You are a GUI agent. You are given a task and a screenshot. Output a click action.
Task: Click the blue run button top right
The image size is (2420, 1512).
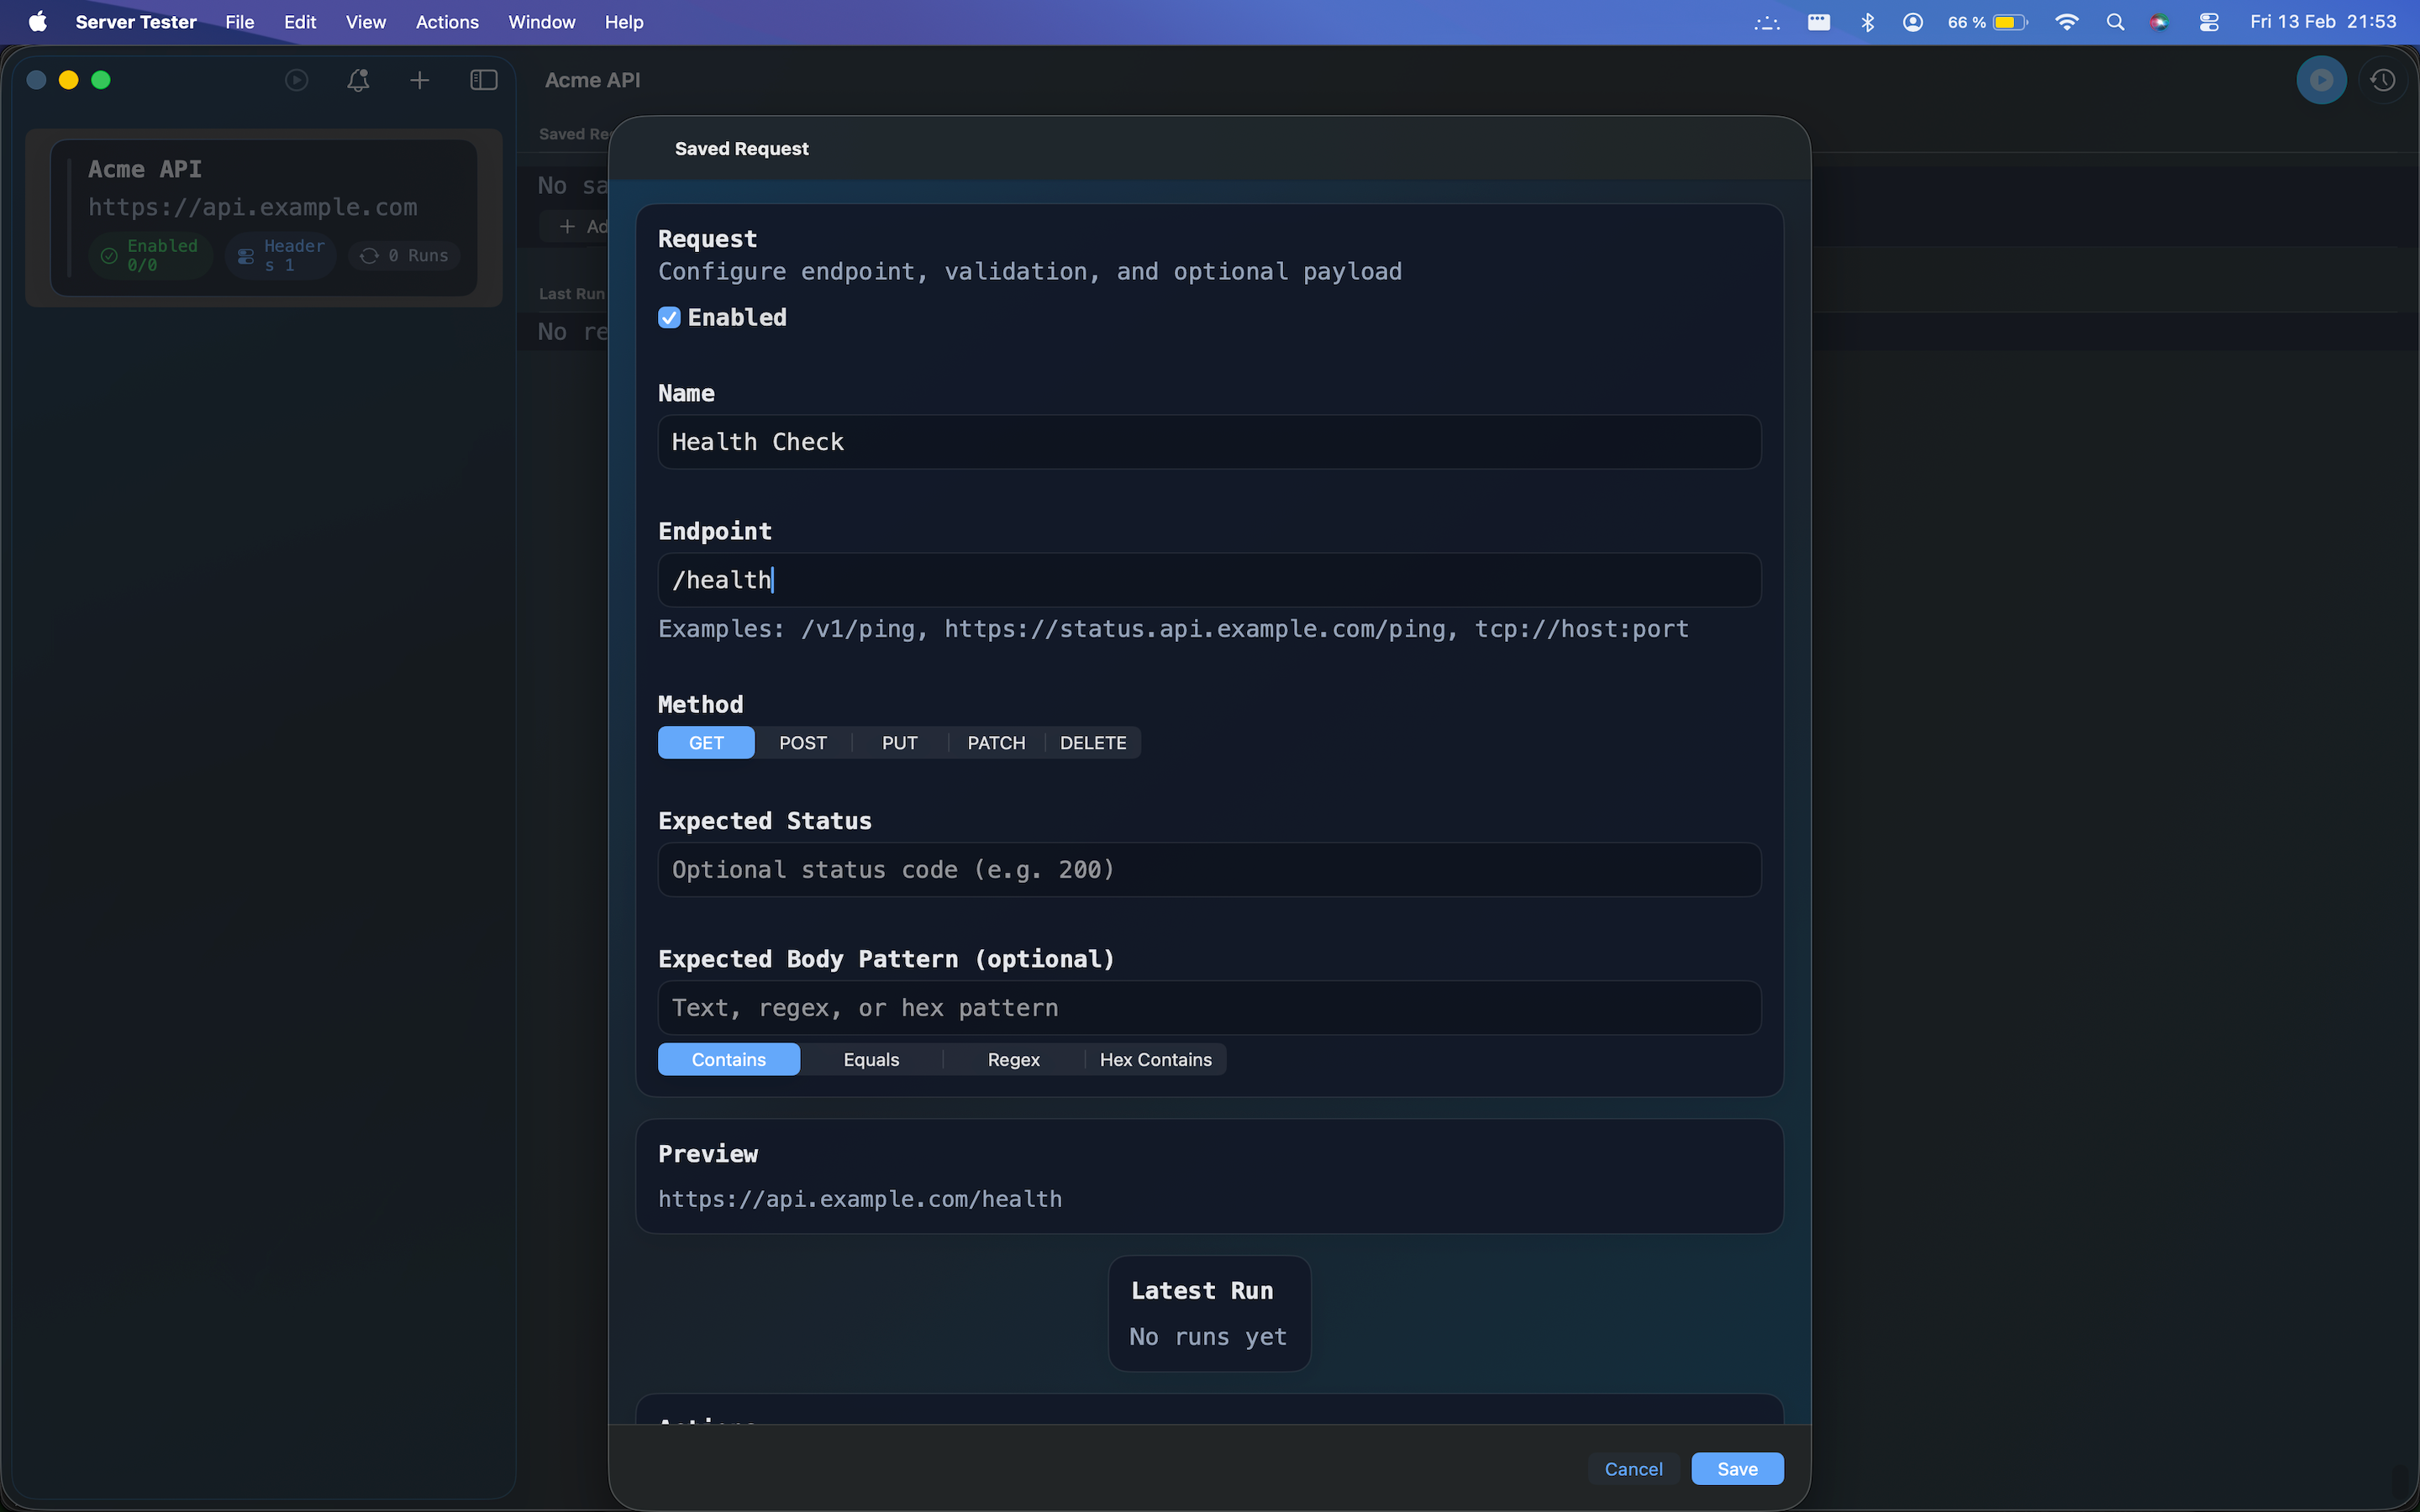point(2321,80)
